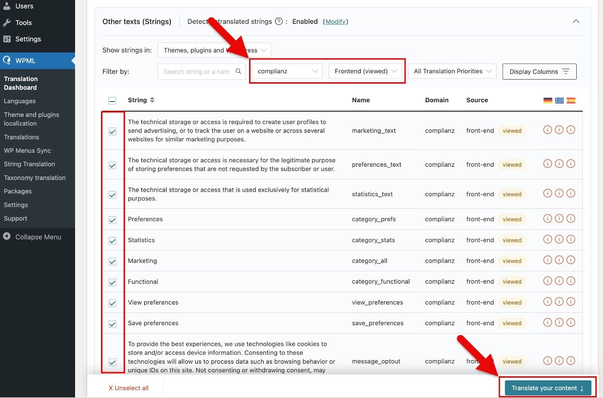Screen dimensions: 603x398
Task: Uncheck the statistics_text string row
Action: pyautogui.click(x=112, y=195)
